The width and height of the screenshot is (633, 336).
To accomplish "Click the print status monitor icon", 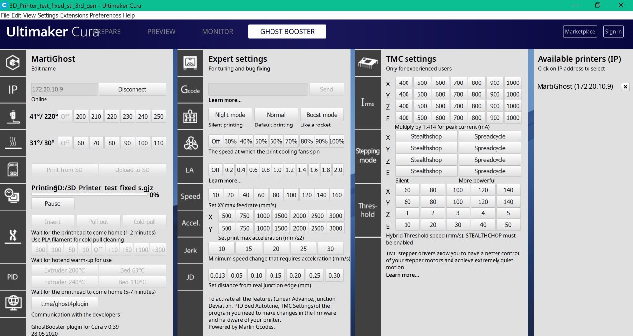I will [12, 196].
